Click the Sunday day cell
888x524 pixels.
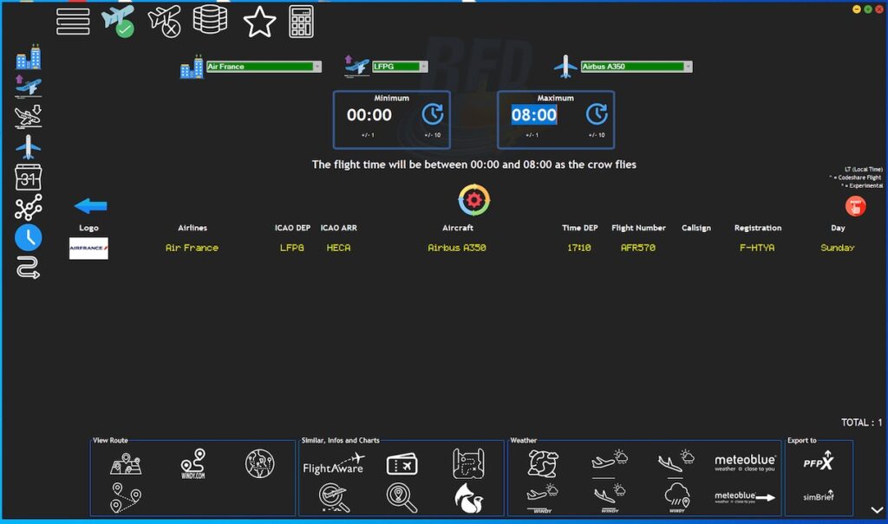tap(838, 248)
